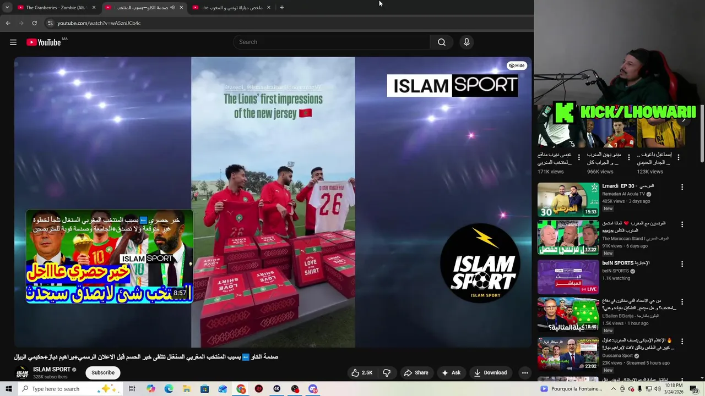Open more actions three-dot menu below video

coord(525,372)
